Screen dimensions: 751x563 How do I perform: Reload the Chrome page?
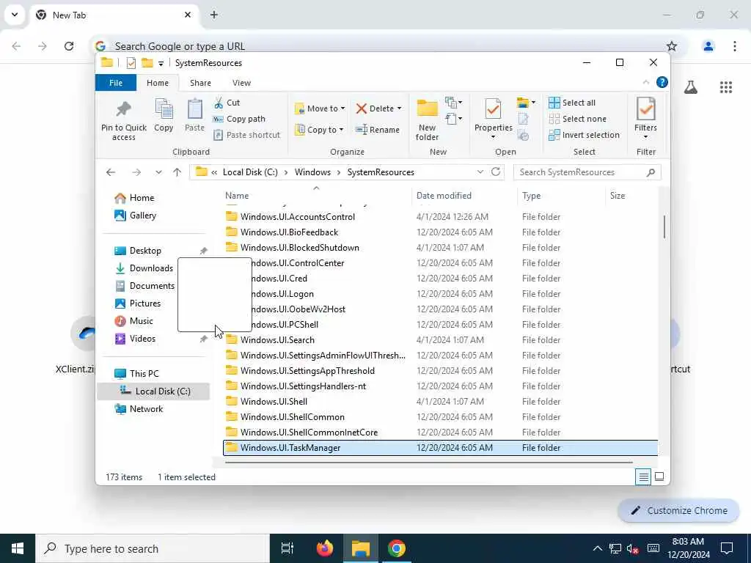coord(69,46)
